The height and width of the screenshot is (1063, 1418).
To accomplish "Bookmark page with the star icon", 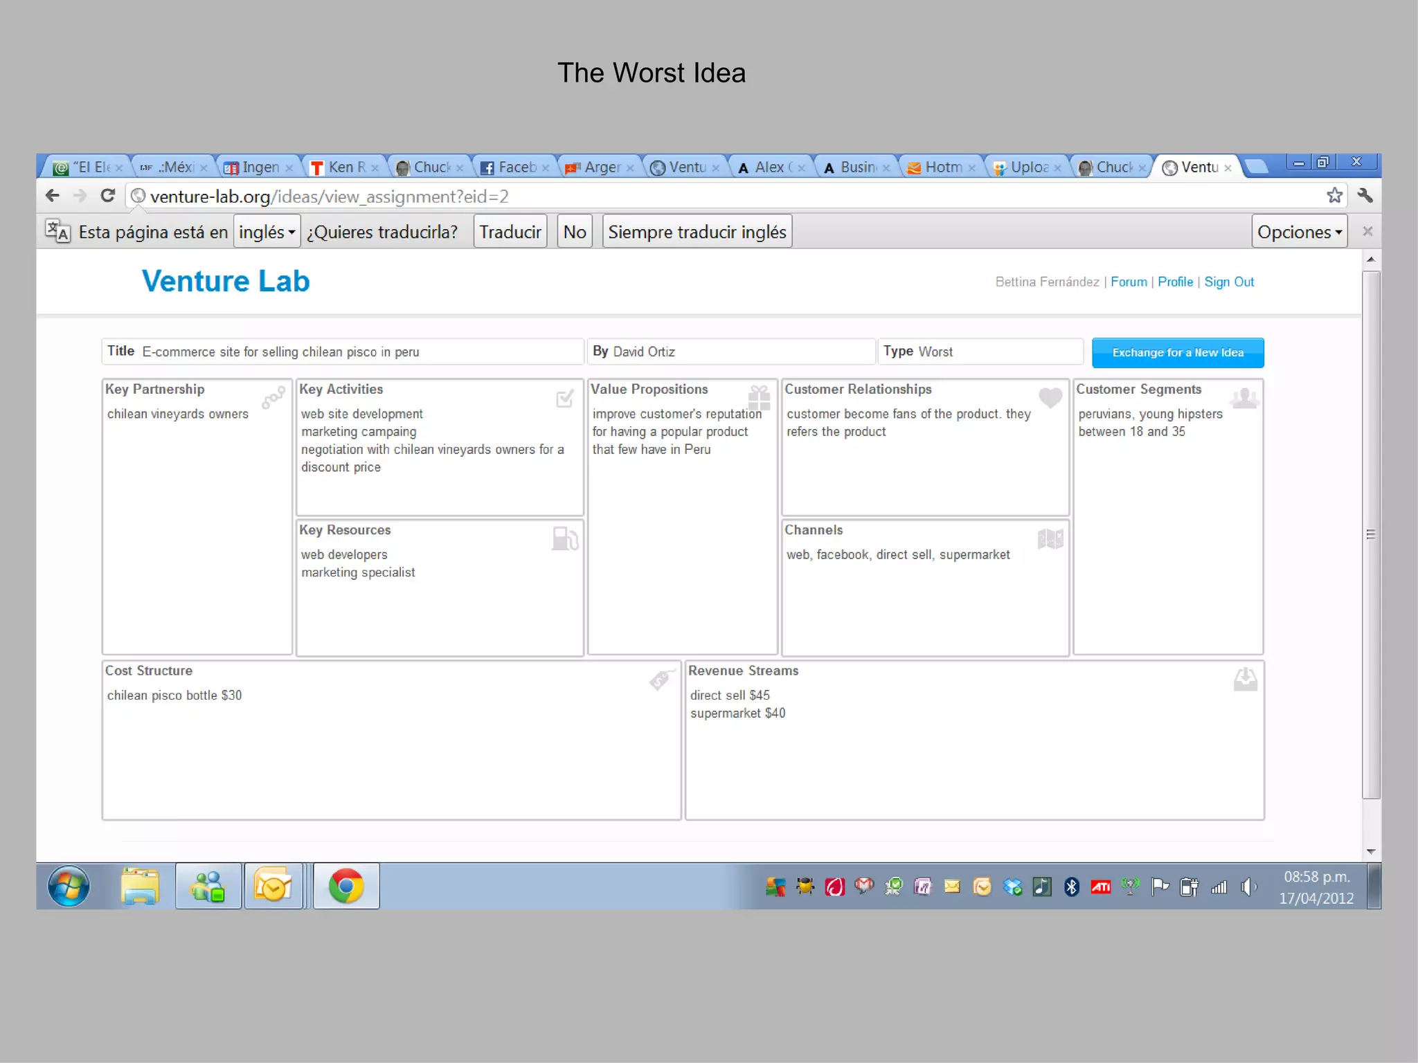I will click(x=1334, y=196).
